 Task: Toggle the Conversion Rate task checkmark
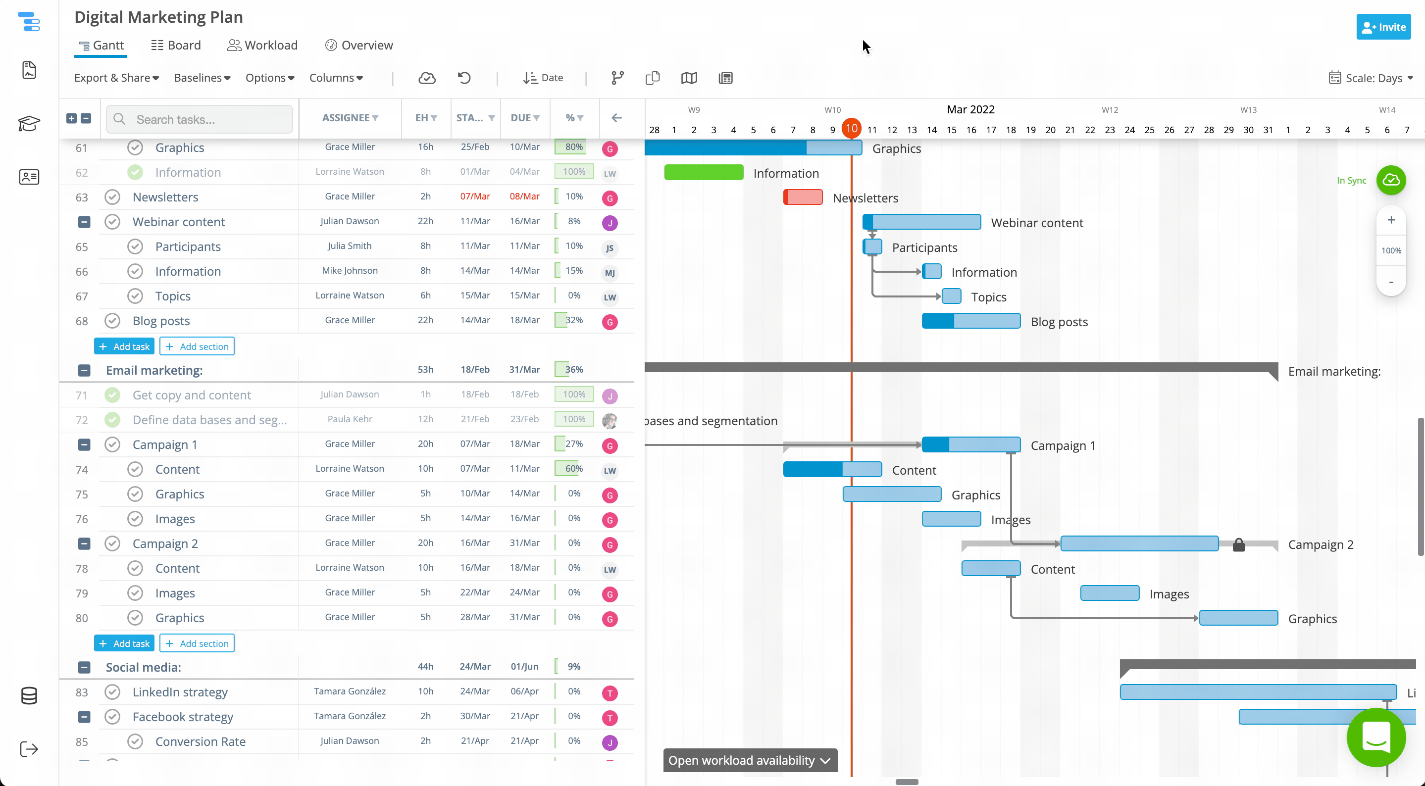135,741
